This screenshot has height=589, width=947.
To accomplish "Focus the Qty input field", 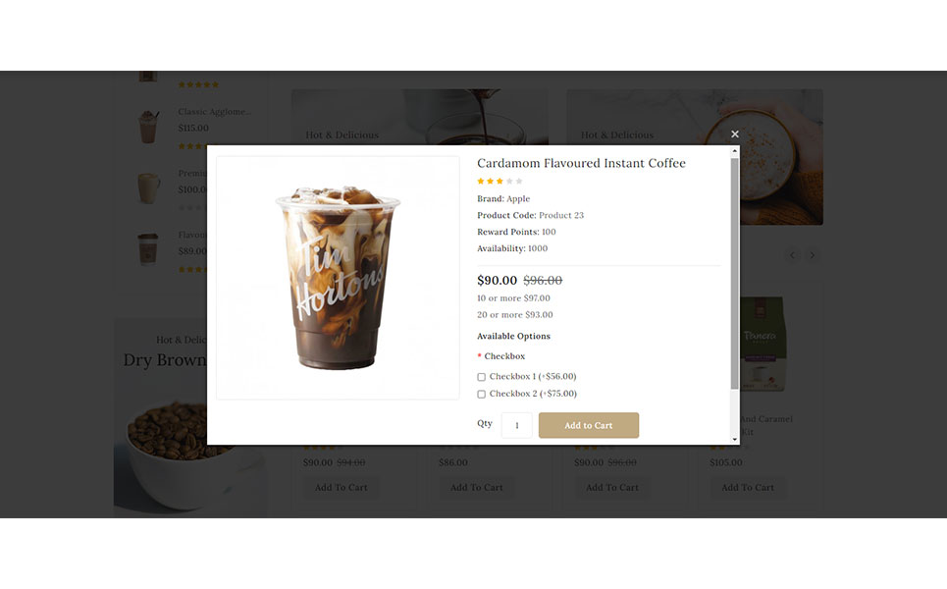I will click(x=516, y=425).
